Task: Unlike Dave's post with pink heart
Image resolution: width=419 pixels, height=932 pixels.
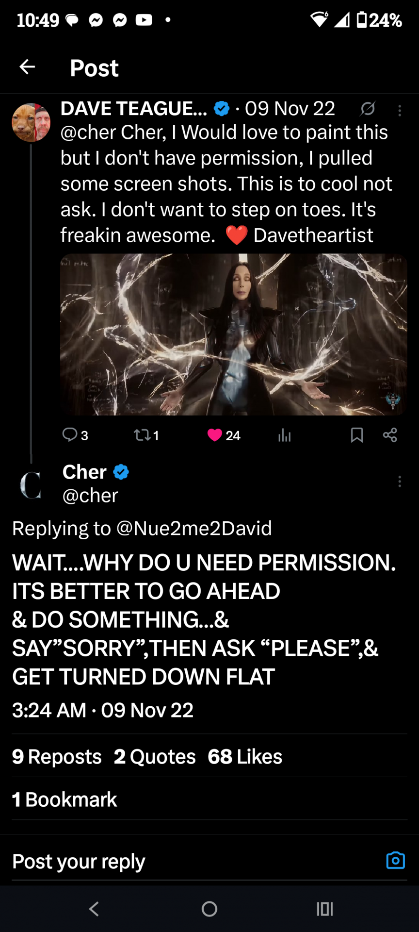Action: coord(215,435)
